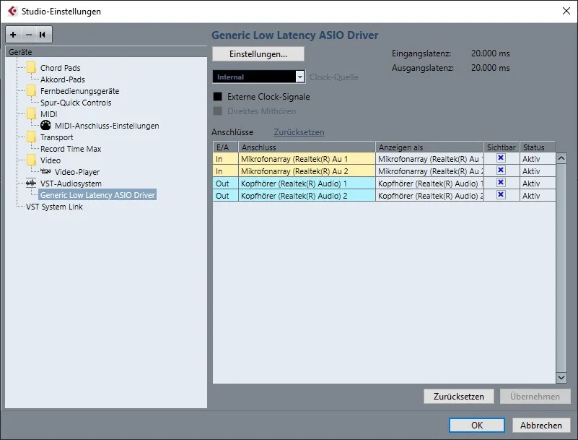Toggle Direktes Mithören checkbox

pos(217,111)
